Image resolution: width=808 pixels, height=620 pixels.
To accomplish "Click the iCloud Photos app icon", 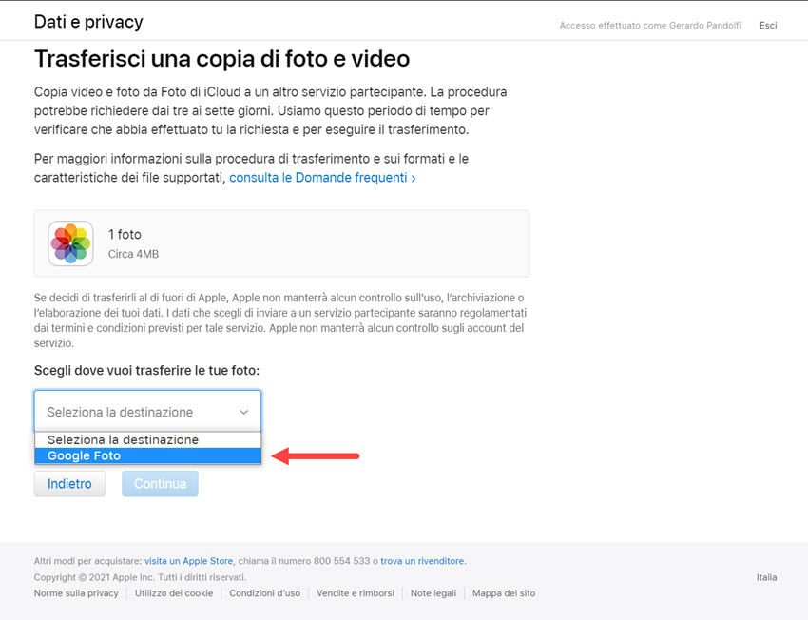I will pos(70,242).
